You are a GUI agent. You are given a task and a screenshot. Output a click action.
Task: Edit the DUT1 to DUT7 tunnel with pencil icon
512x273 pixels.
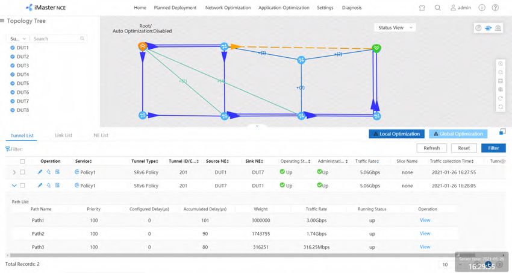(x=40, y=172)
